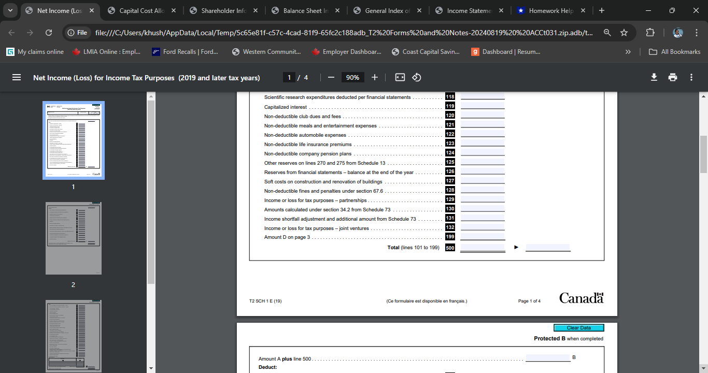Open the Employer Dashboar... bookmark

pos(346,52)
